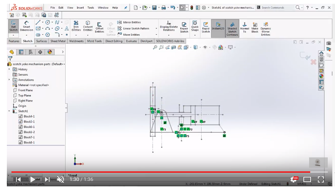Unmute the video volume
The height and width of the screenshot is (192, 335).
click(x=60, y=179)
